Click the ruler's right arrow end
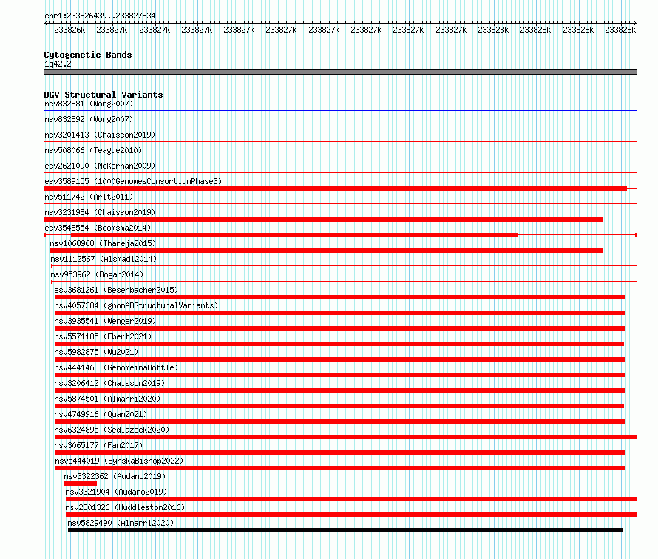Viewport: 658px width, 559px height. (x=635, y=23)
